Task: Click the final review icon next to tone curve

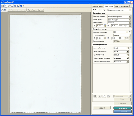Action: [109, 96]
